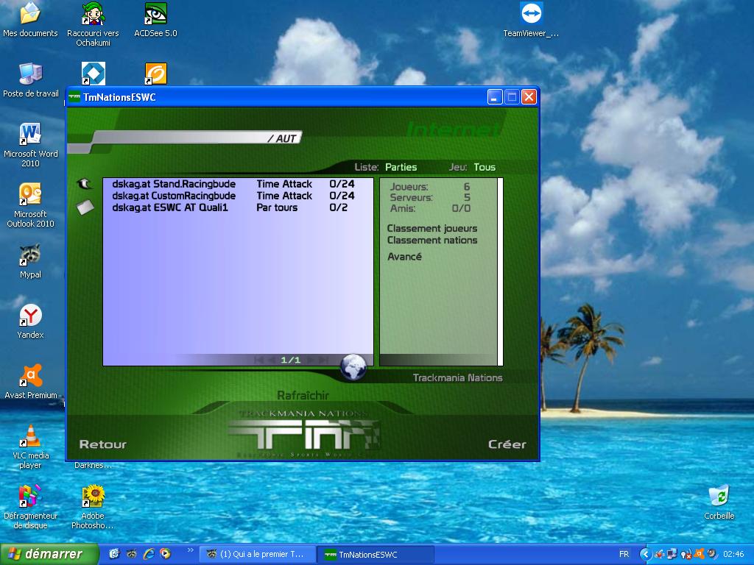Switch to TmNationsESWC taskbar item

(375, 555)
